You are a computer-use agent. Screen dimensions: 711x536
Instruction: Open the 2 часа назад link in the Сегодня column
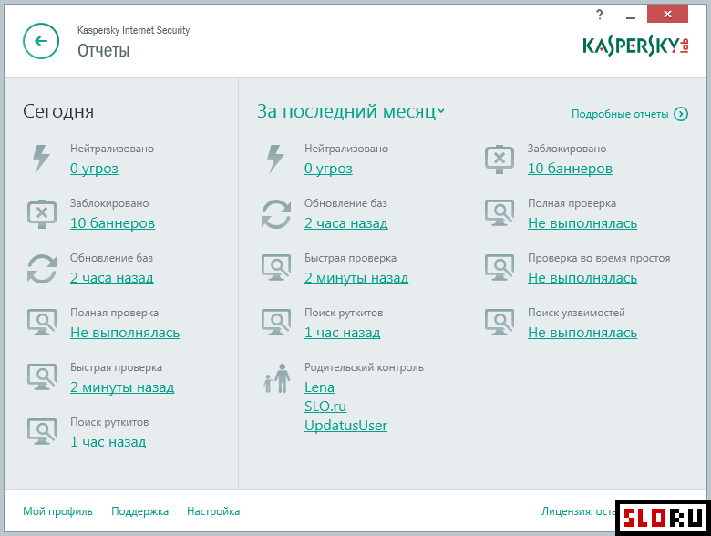[111, 277]
